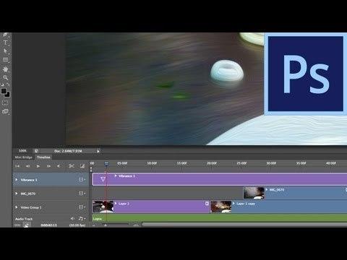Click the Layer 1 clip thumbnail
Screen dimensions: 347x260
(103, 207)
